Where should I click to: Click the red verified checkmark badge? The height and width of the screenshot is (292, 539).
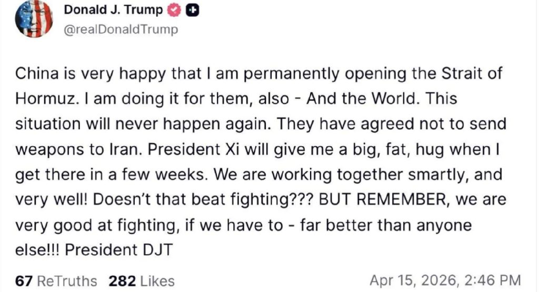(x=175, y=11)
